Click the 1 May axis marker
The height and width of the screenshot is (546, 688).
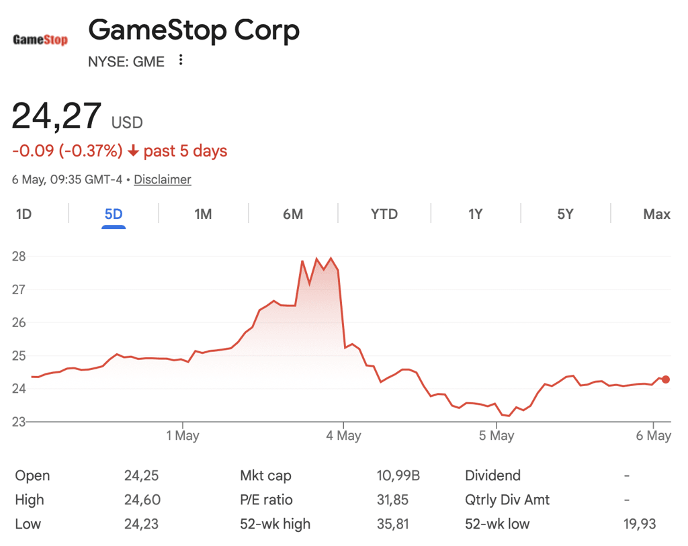(x=183, y=435)
